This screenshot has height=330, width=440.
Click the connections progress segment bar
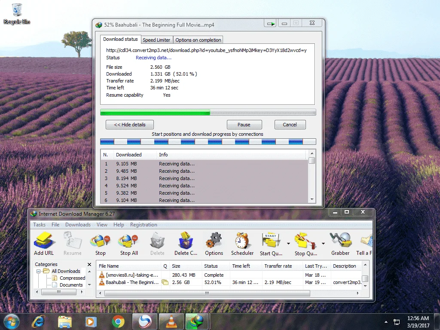pyautogui.click(x=208, y=141)
